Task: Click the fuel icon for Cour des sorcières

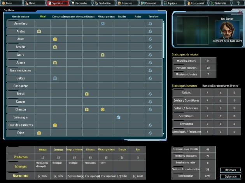Action: pos(55,125)
